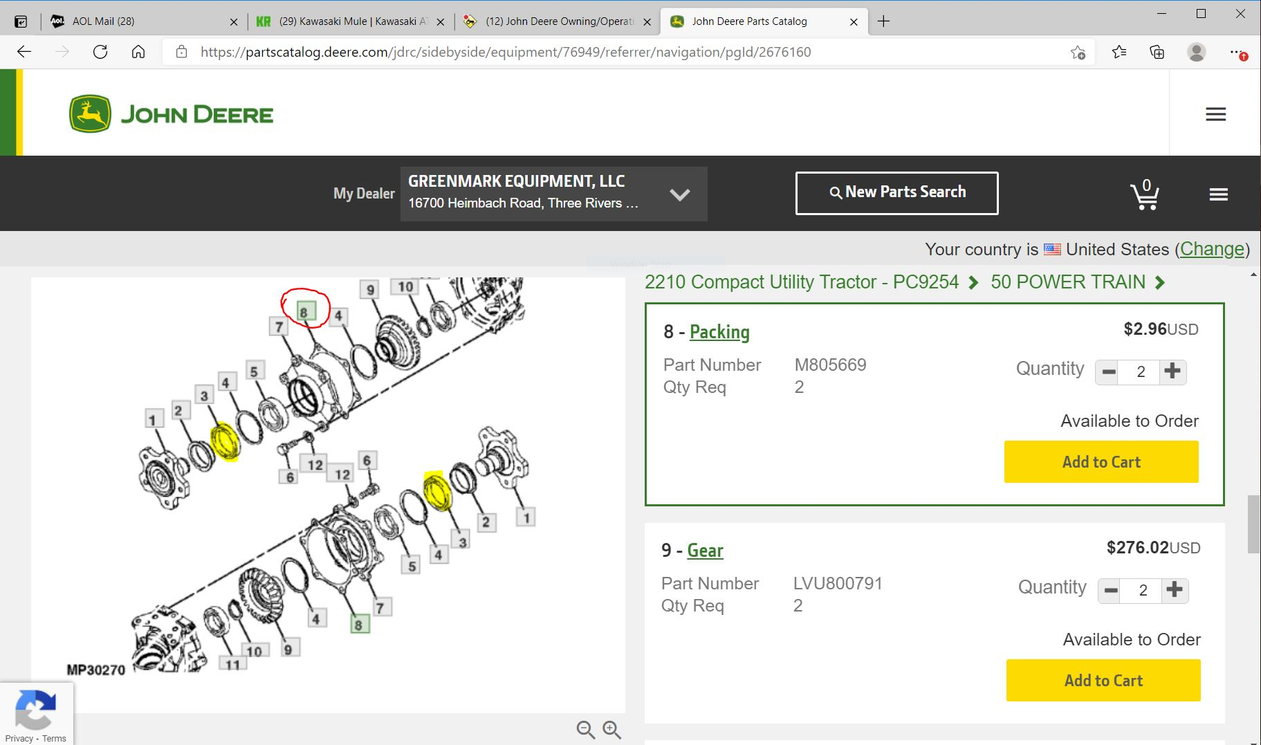Open the browser Favorites list icon
Viewport: 1261px width, 745px height.
1119,52
